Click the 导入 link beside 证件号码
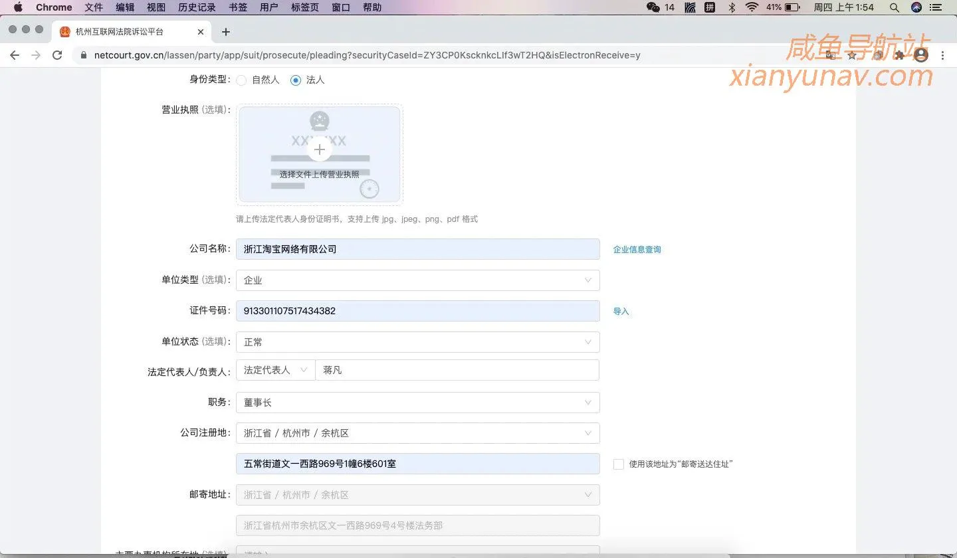This screenshot has height=558, width=957. (620, 311)
